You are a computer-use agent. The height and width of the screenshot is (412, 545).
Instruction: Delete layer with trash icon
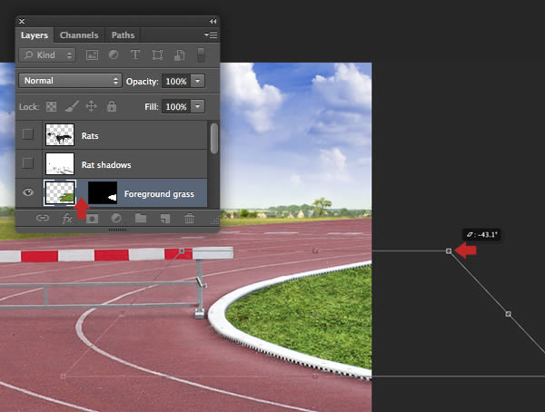[x=190, y=219]
